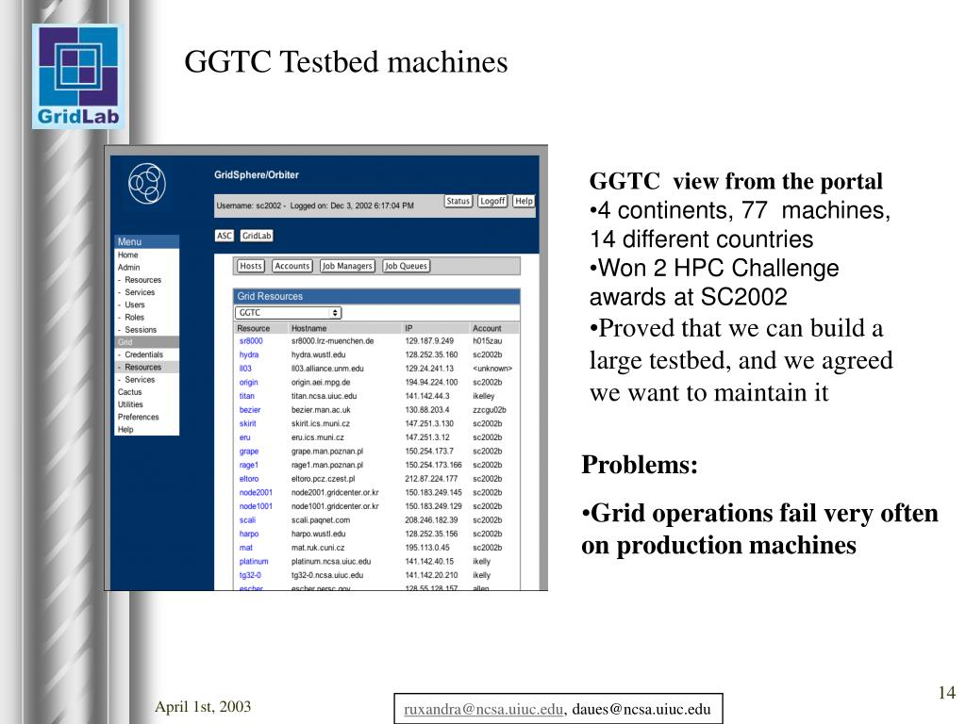The height and width of the screenshot is (724, 966).
Task: Select Utilities in the Menu
Action: point(130,404)
